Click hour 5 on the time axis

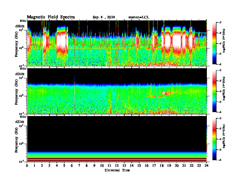point(64,165)
